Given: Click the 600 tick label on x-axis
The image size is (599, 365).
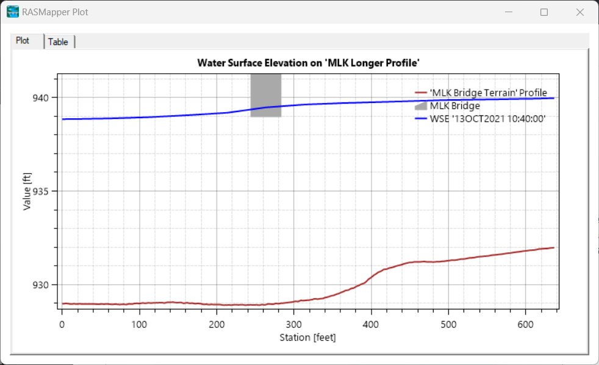Looking at the screenshot, I should (526, 323).
